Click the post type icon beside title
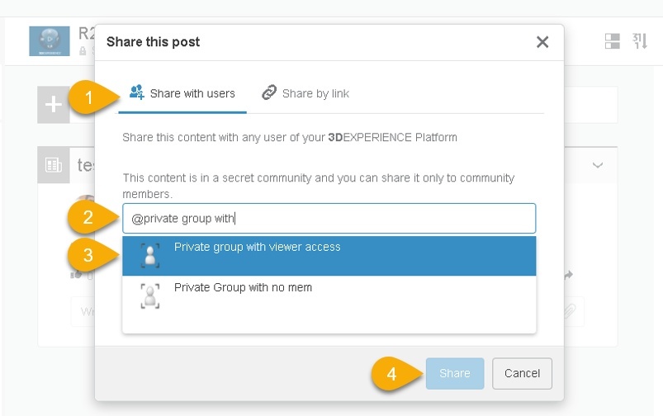 click(54, 165)
